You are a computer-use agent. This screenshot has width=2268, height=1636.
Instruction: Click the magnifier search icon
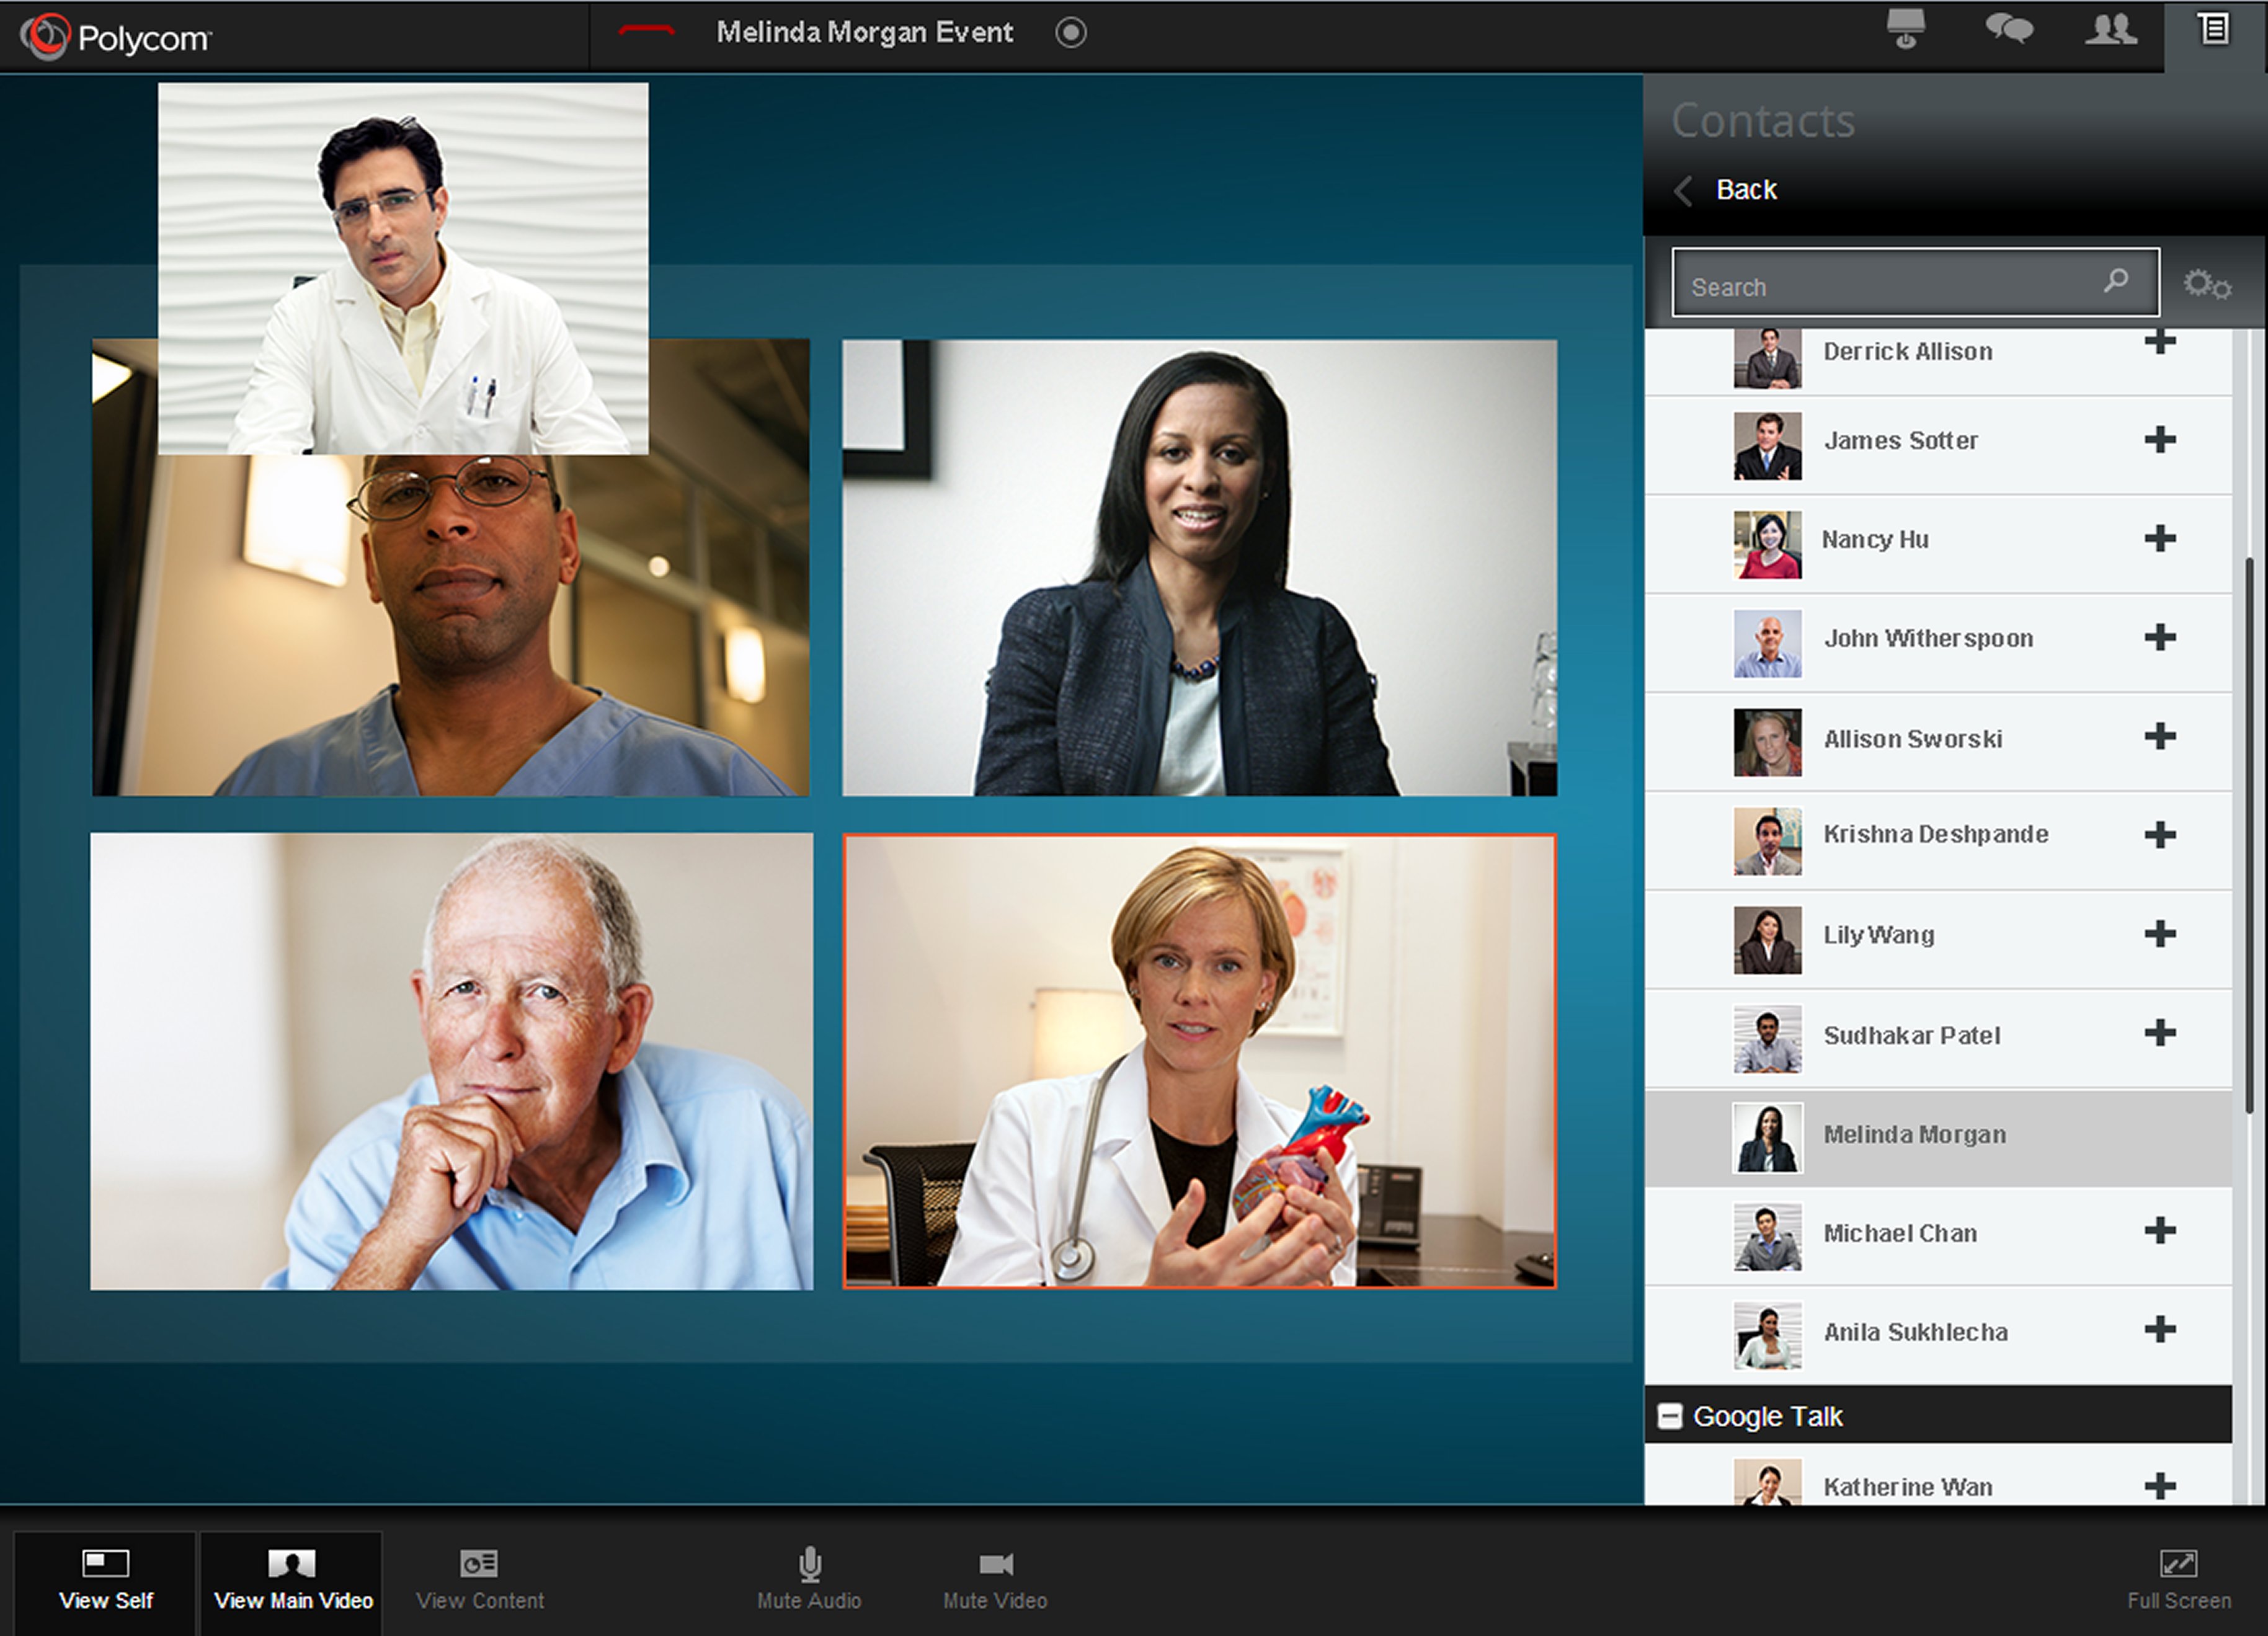2115,282
